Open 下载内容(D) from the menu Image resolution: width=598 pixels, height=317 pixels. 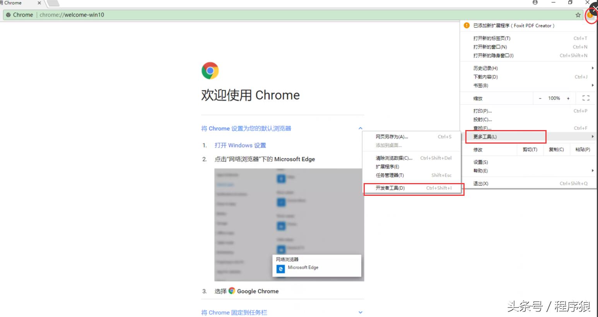tap(528, 77)
